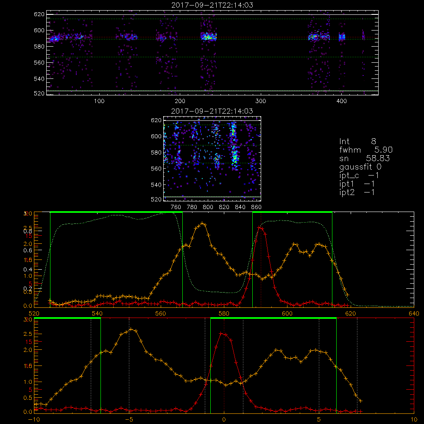Viewport: 424px width, 424px height.
Task: Select the 'gaussfit 0' readout line
Action: tap(360, 167)
